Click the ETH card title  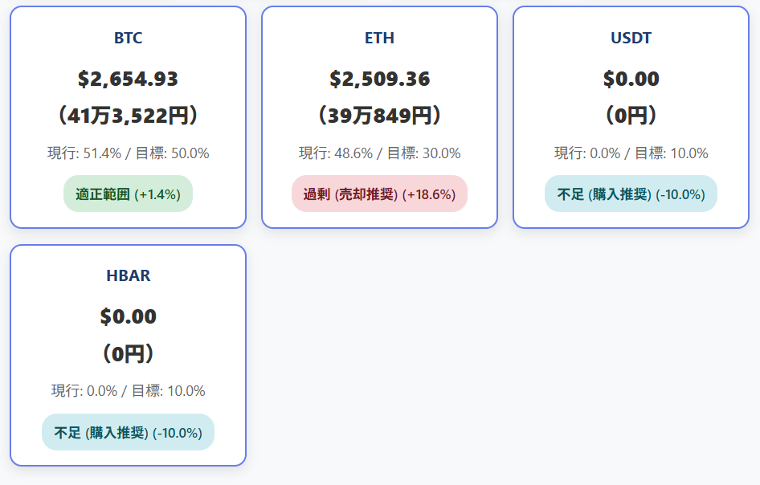click(x=379, y=38)
